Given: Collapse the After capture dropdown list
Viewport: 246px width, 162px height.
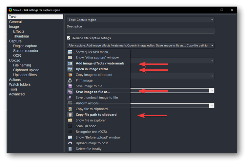Looking at the screenshot, I should tap(140, 45).
